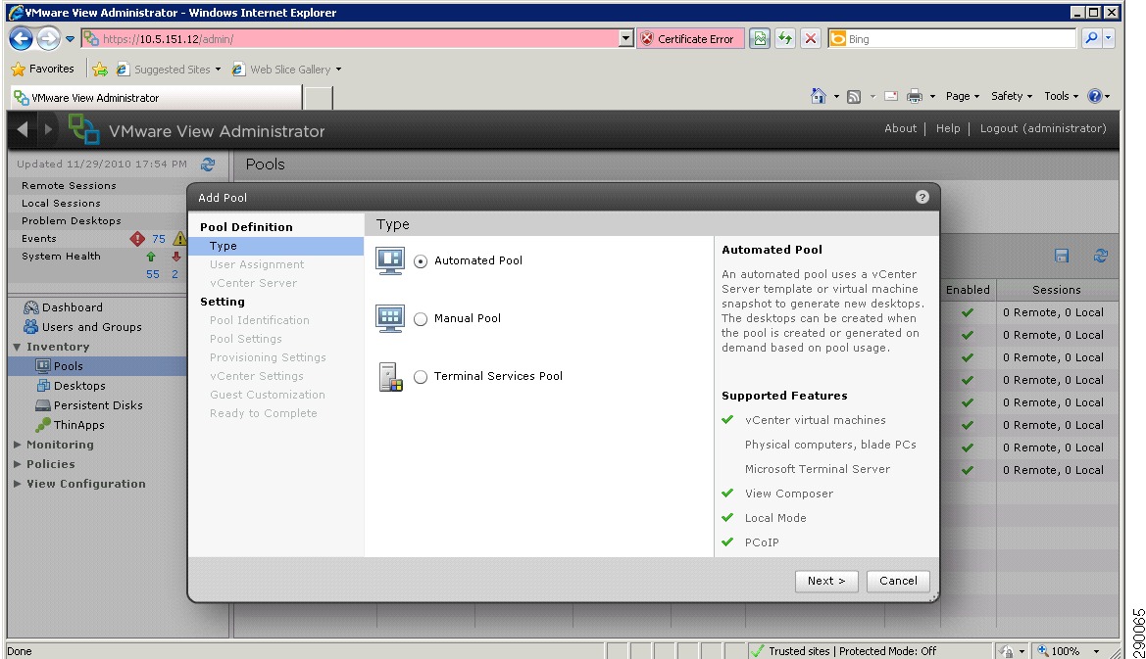Open the search provider dropdown arrow
Screen dimensions: 1146x659
pos(1109,39)
